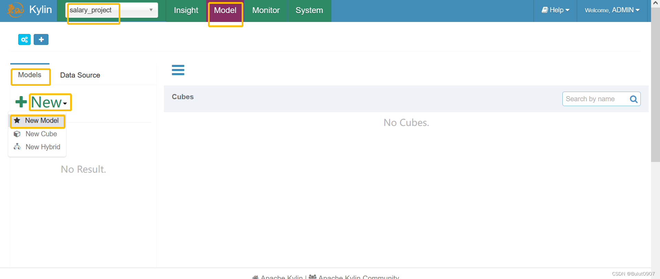Open the Insight tab

(x=186, y=11)
